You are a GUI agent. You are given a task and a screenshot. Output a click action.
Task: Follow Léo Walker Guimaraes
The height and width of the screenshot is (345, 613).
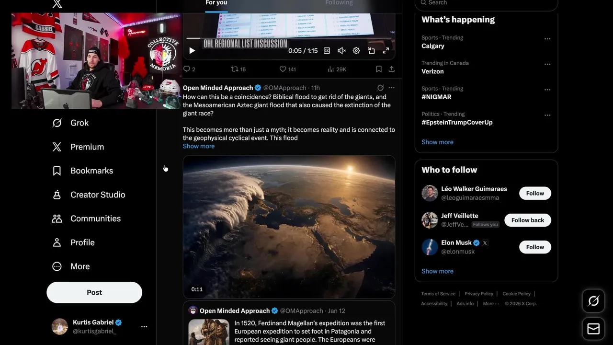click(x=535, y=193)
